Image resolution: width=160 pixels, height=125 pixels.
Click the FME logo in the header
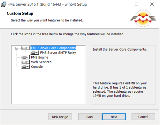pos(143,19)
